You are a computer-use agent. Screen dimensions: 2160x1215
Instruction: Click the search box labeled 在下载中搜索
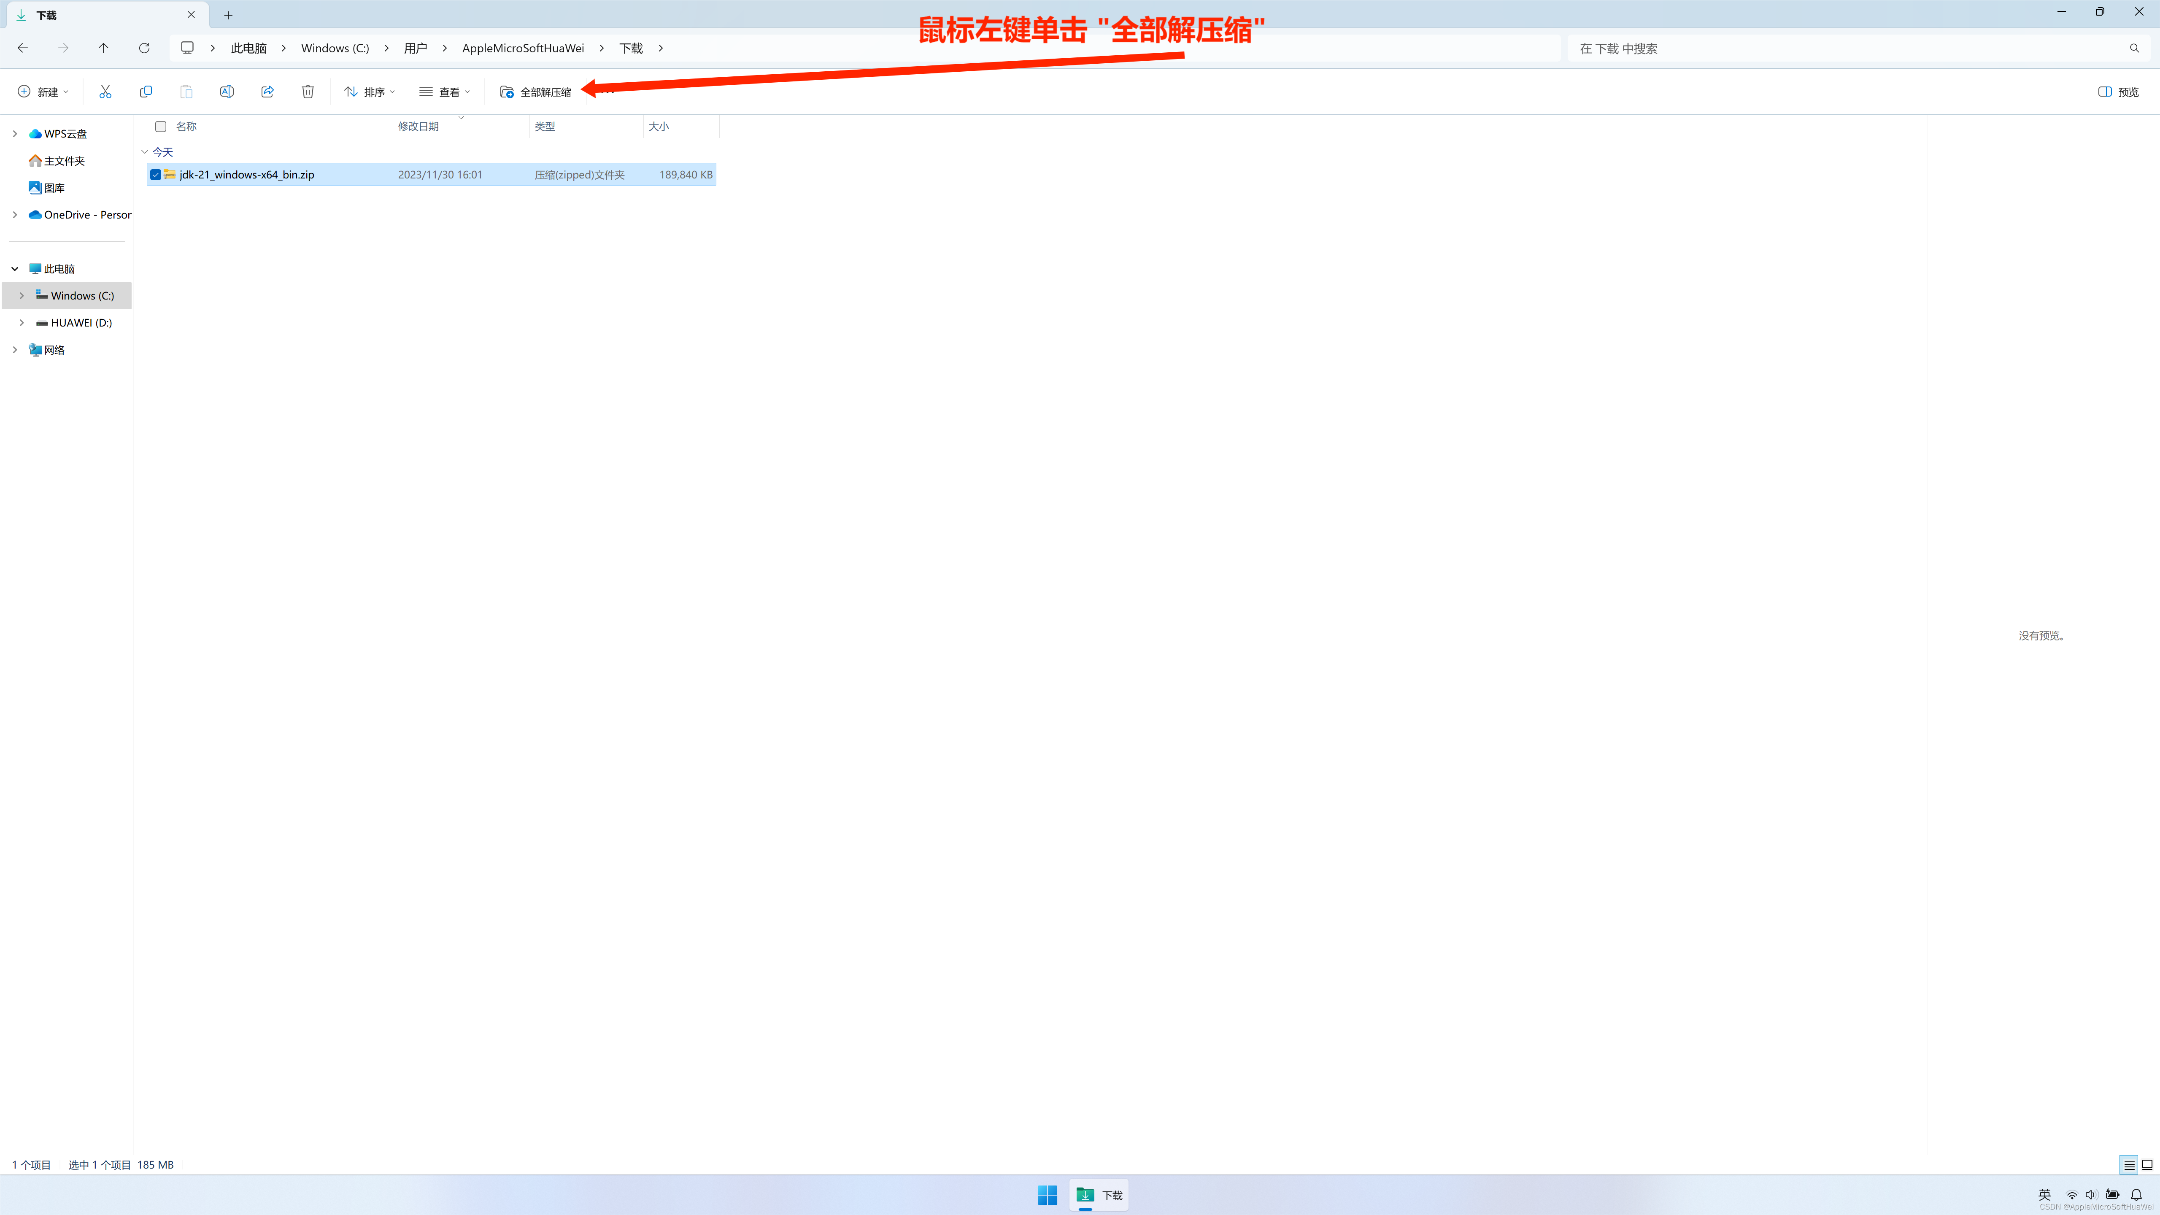(x=1803, y=48)
